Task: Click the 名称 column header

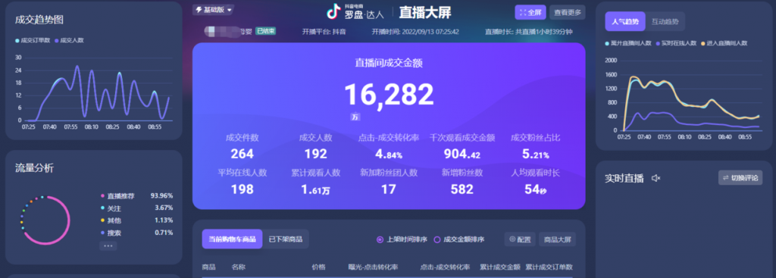Action: [239, 267]
